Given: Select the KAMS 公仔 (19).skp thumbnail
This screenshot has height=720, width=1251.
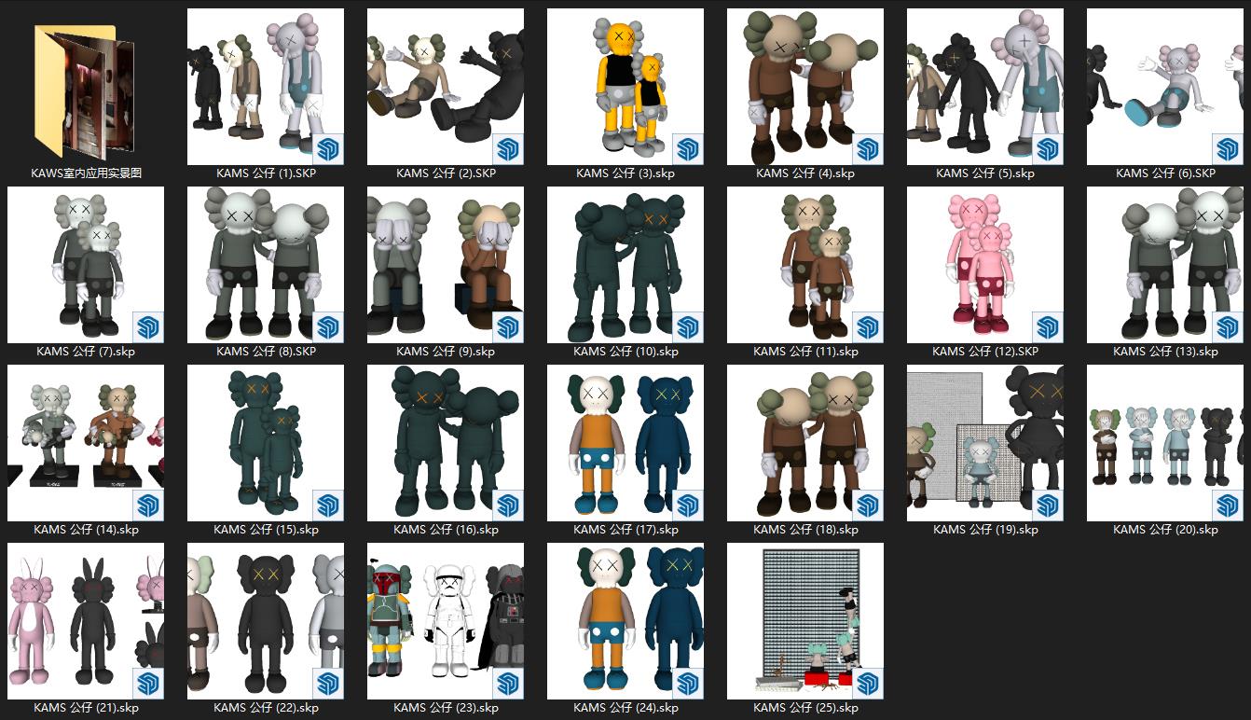Looking at the screenshot, I should coord(984,443).
